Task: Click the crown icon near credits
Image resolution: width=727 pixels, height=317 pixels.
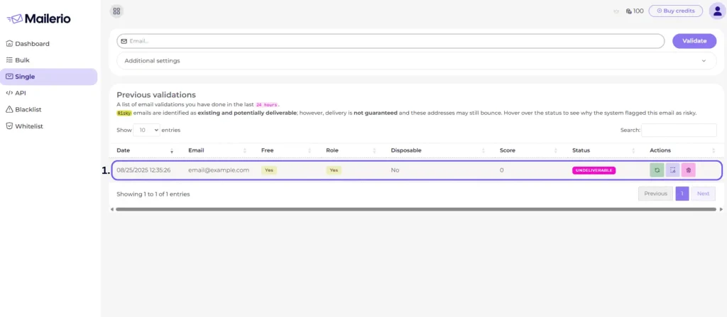Action: coord(616,11)
